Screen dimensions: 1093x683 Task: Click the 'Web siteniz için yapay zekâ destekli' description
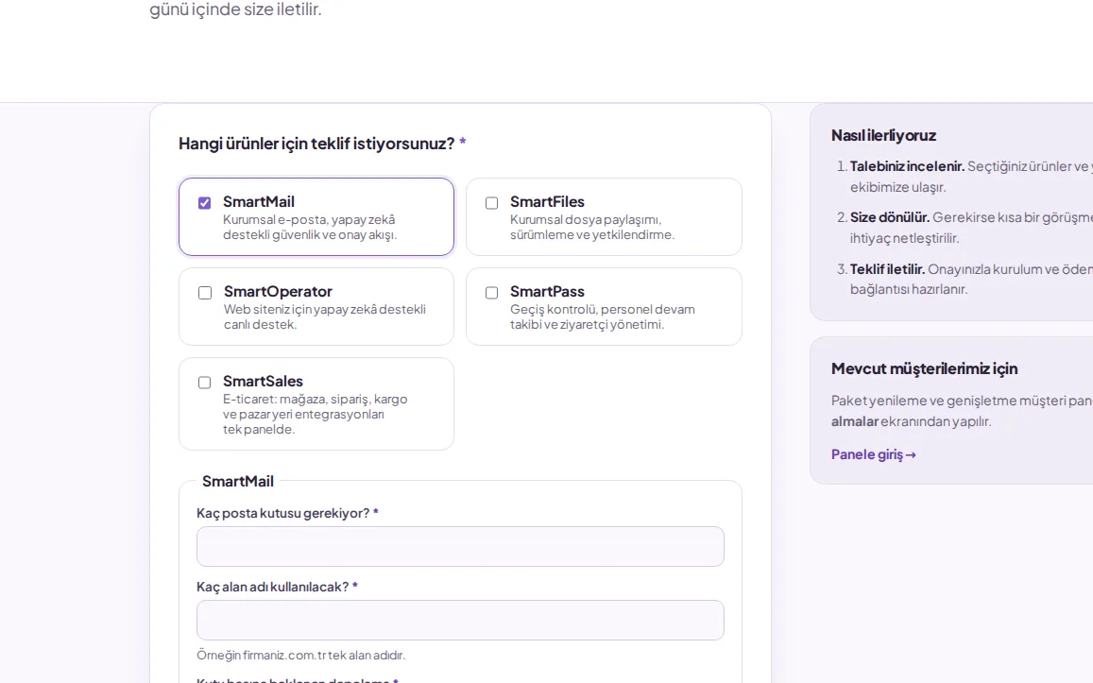coord(325,310)
